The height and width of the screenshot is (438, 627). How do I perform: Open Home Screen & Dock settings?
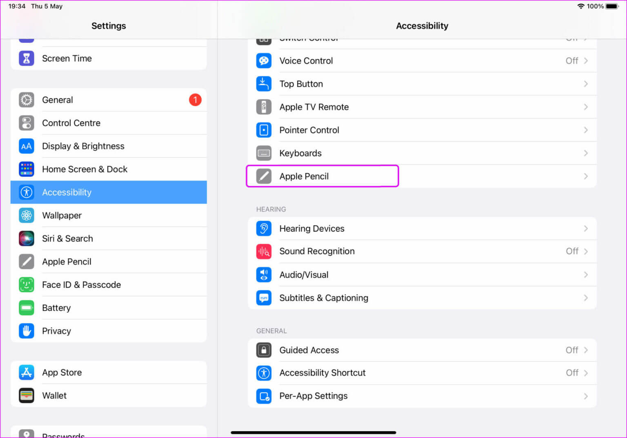[x=109, y=169]
